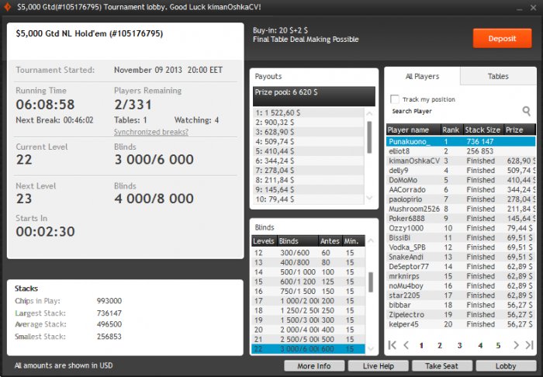543x377 pixels.
Task: Select player row Mushroom2526
Action: 461,209
